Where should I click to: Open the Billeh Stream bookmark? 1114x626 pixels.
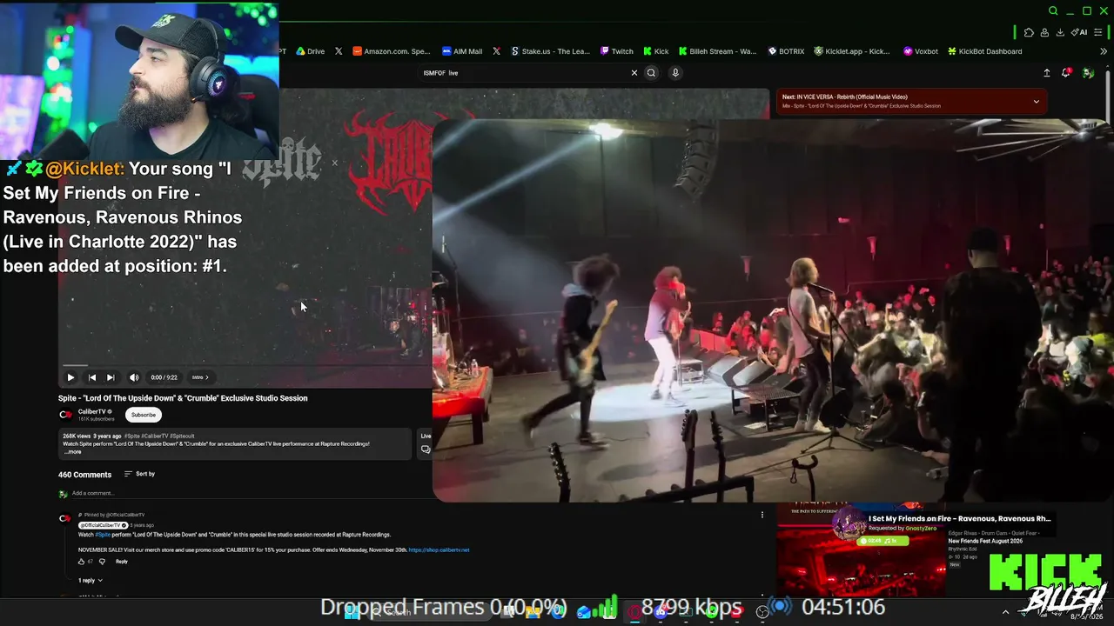point(717,51)
